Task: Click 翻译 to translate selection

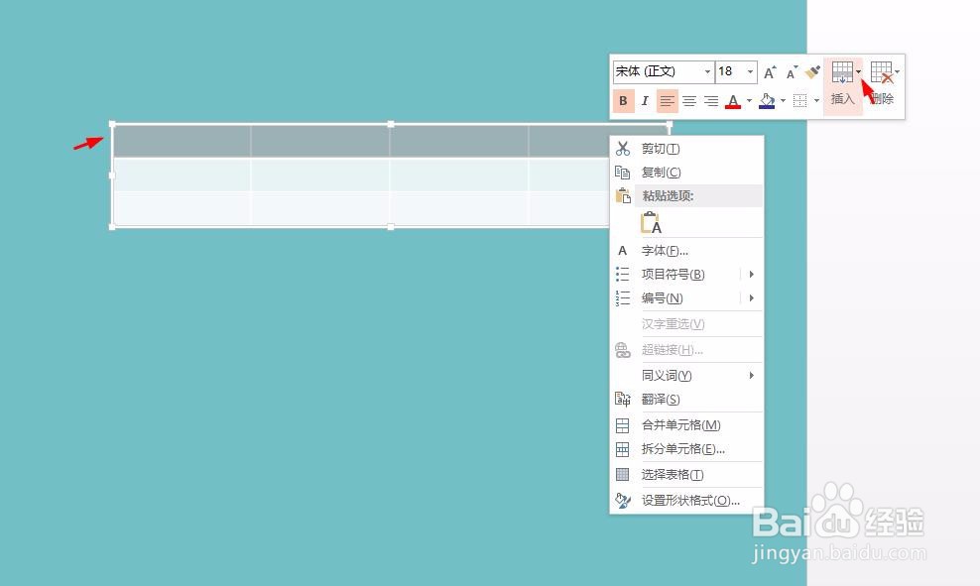Action: [x=660, y=399]
